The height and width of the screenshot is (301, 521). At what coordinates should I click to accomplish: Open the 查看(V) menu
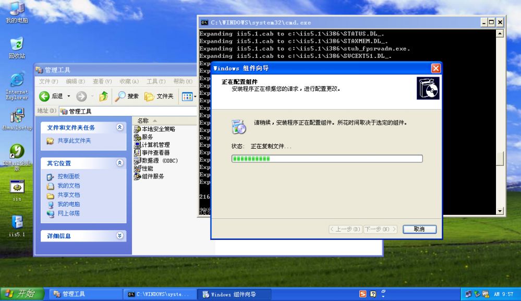(102, 81)
